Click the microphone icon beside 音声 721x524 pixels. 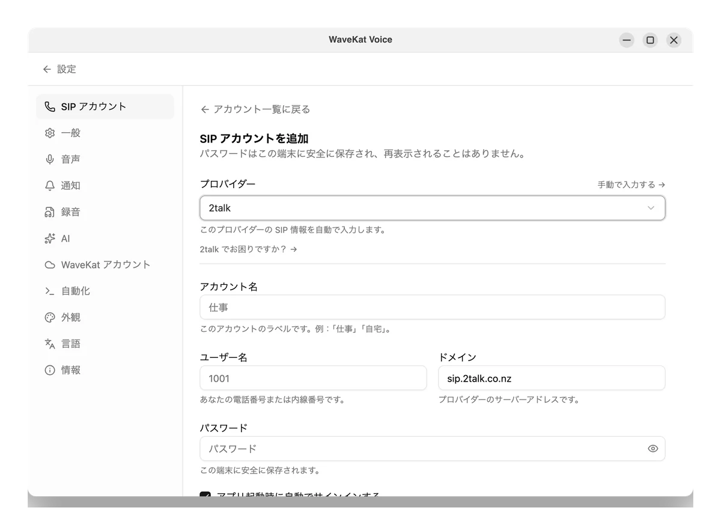click(x=50, y=159)
